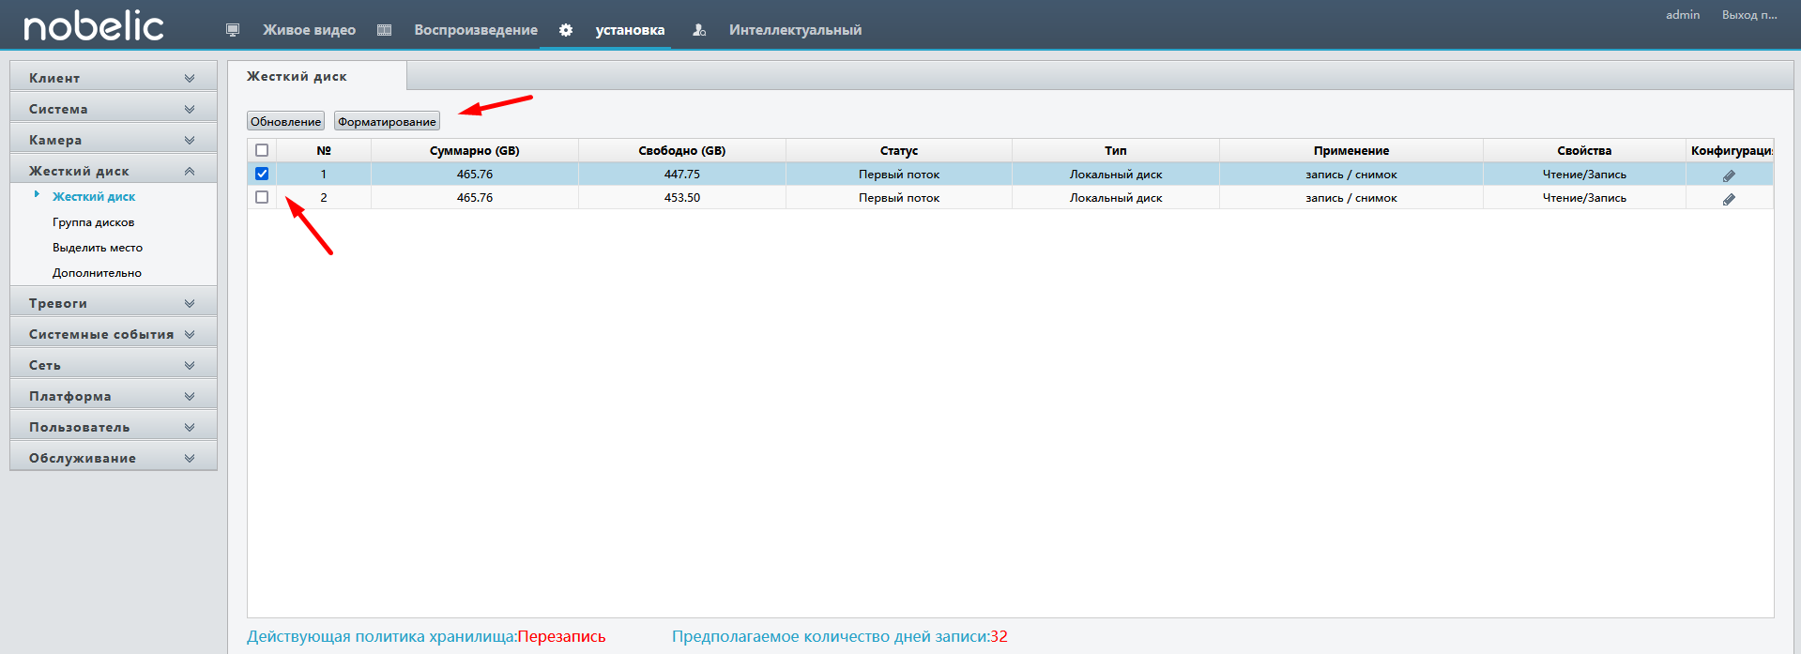Click the Статус column header
1801x654 pixels.
[x=899, y=150]
